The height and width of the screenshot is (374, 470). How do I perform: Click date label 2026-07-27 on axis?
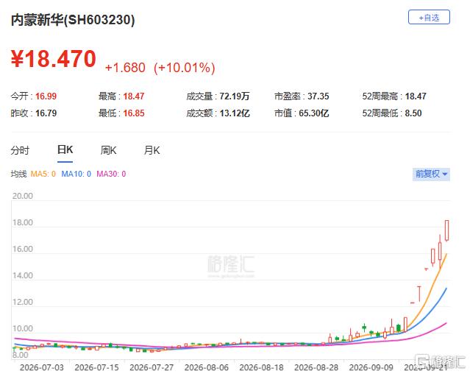[152, 367]
